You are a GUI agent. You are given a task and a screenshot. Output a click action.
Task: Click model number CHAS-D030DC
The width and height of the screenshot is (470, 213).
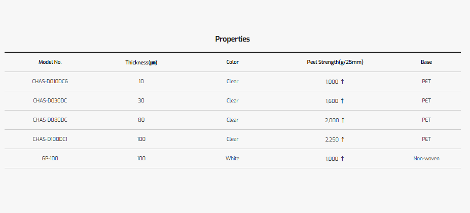[x=50, y=100]
